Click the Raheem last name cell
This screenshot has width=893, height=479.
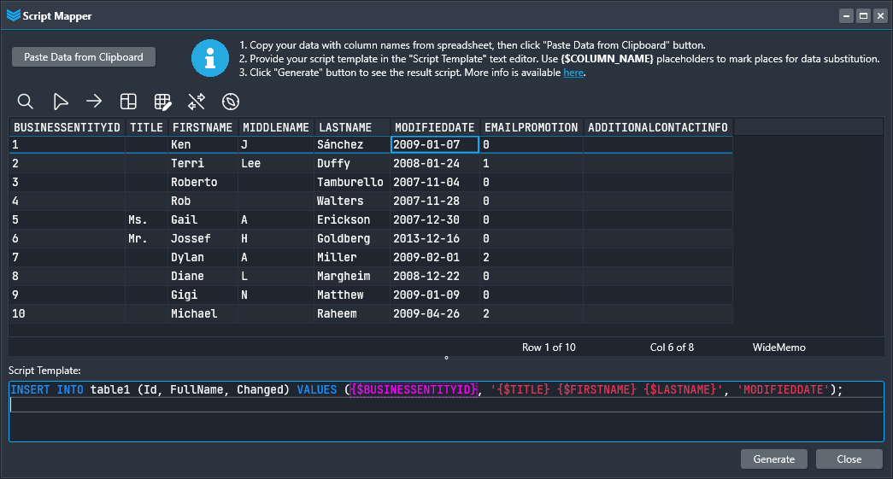351,313
